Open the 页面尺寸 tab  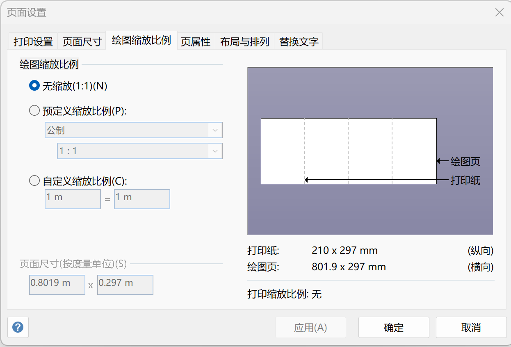tap(82, 42)
